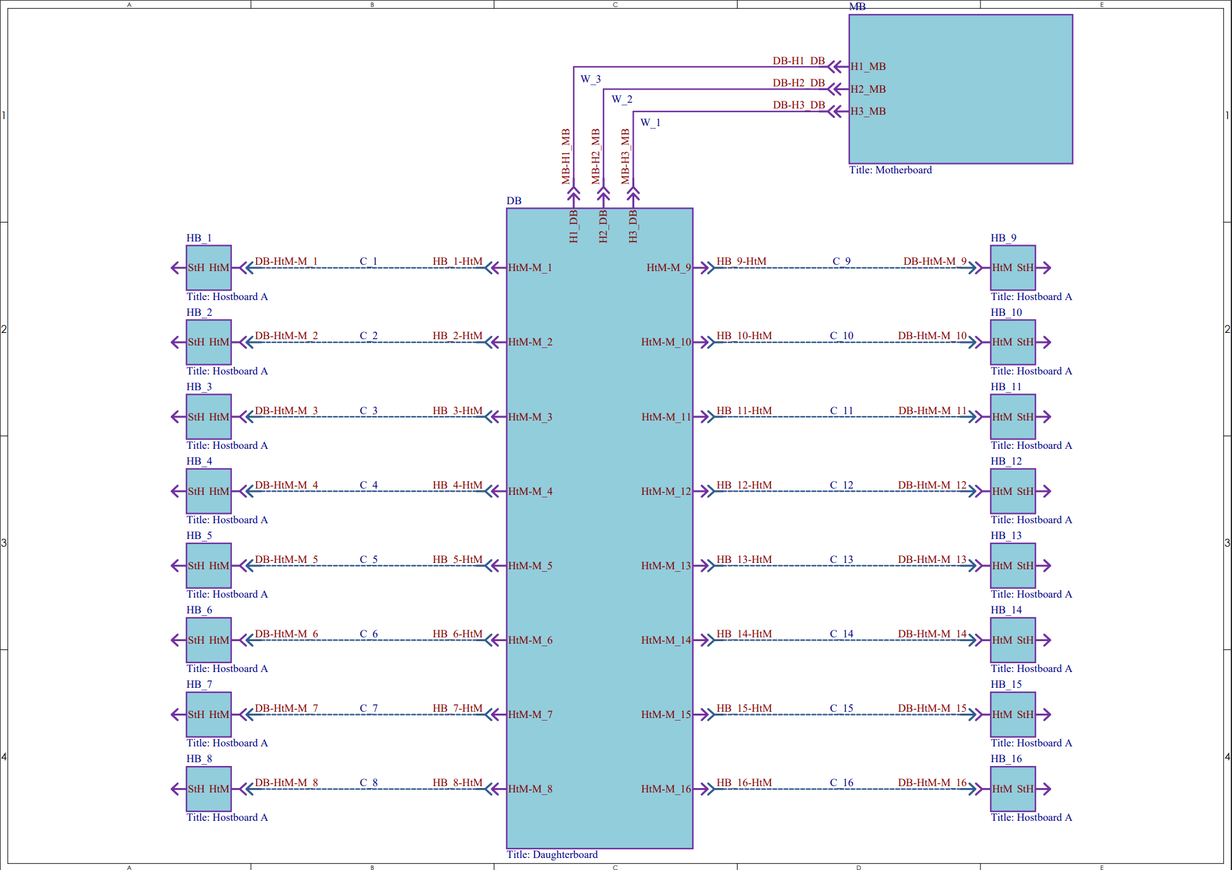Select the W_1 wire label
Screen dimensions: 1232x870
click(x=650, y=123)
